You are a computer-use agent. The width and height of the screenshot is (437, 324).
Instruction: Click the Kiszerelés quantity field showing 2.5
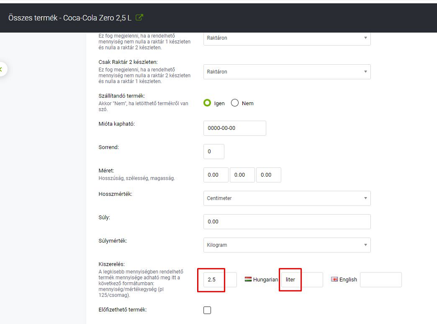[x=219, y=280]
